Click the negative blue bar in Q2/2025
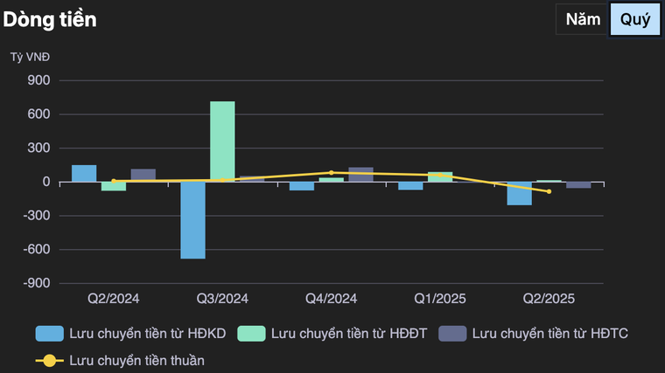Viewport: 665px width, 373px height. click(520, 193)
